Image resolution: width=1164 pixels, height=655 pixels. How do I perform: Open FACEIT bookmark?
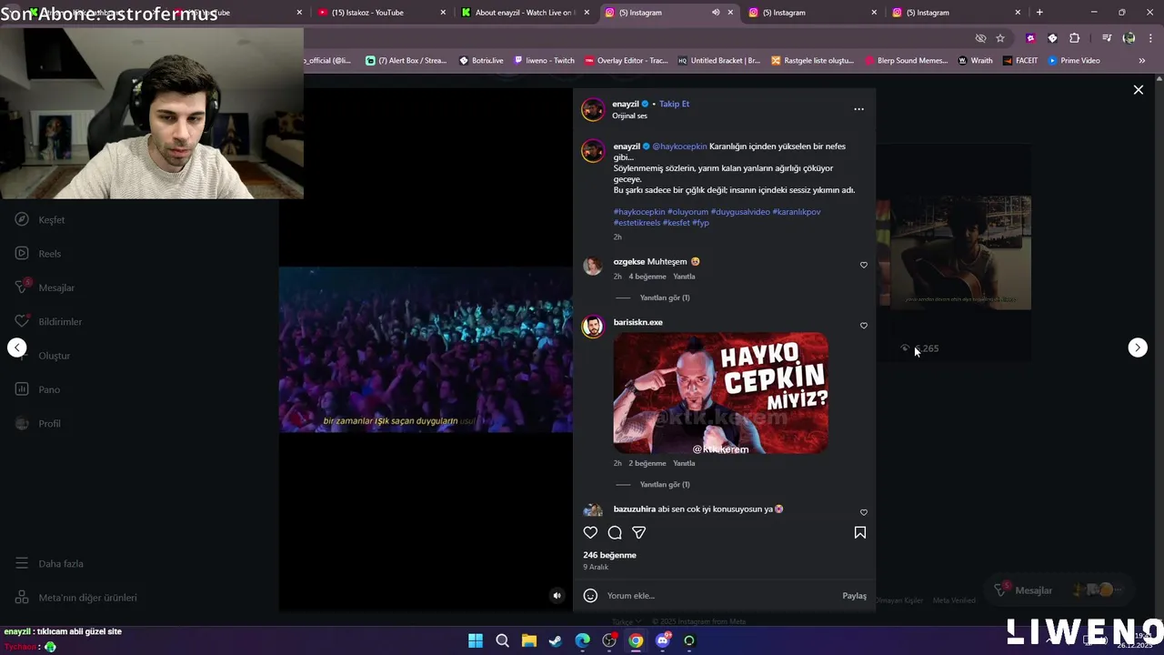click(1020, 61)
